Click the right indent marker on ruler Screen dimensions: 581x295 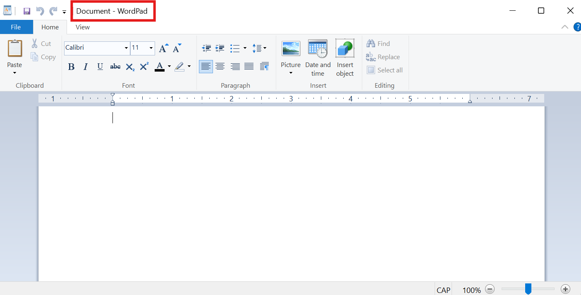470,101
